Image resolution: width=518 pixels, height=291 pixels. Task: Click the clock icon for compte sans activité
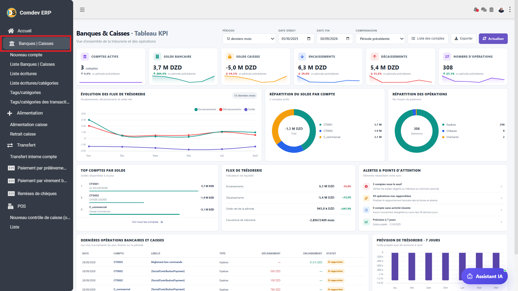(x=366, y=210)
